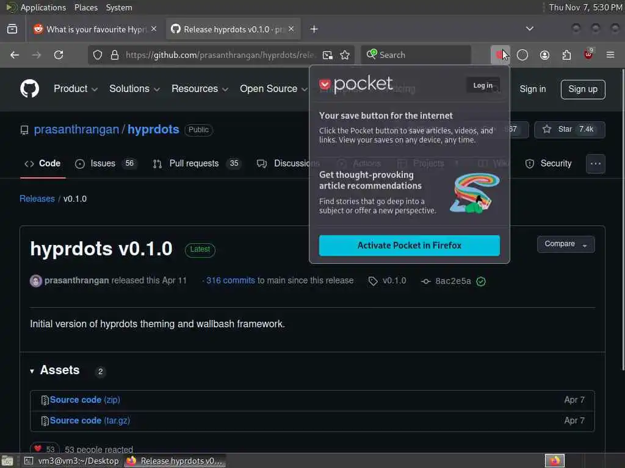The height and width of the screenshot is (468, 625).
Task: Download Source code (tar.gz)
Action: 90,420
